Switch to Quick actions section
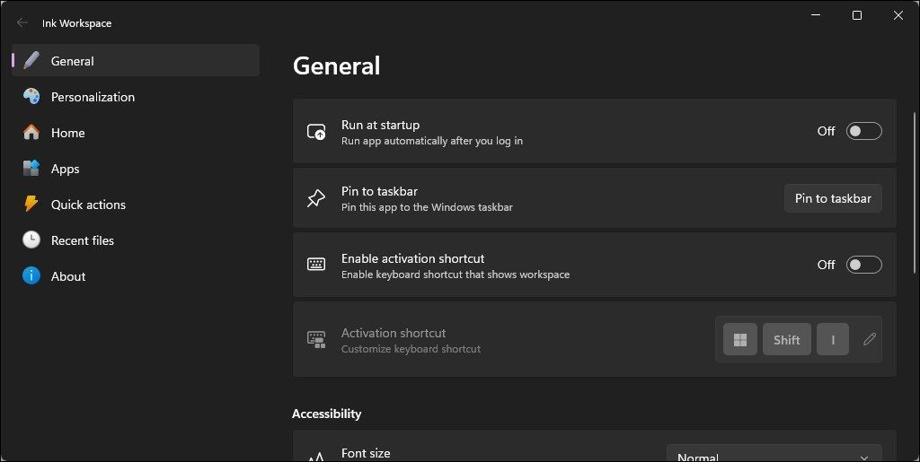Viewport: 920px width, 462px height. (136, 205)
